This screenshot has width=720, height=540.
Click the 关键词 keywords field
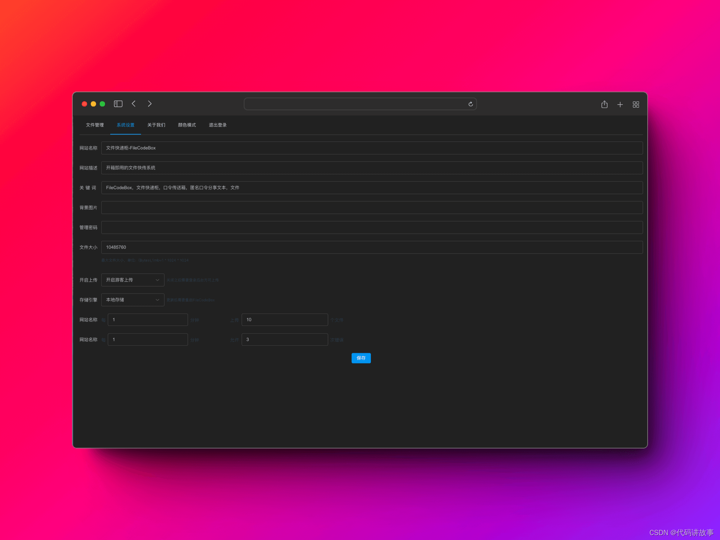pyautogui.click(x=372, y=187)
